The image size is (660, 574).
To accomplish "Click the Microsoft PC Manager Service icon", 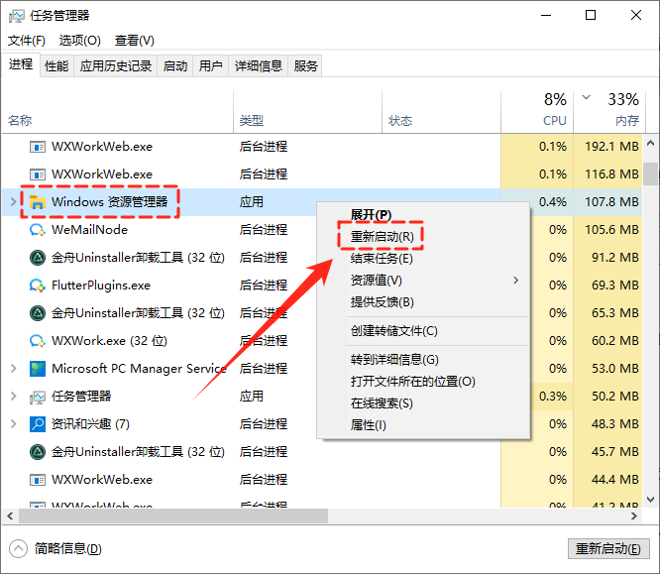I will [x=38, y=369].
